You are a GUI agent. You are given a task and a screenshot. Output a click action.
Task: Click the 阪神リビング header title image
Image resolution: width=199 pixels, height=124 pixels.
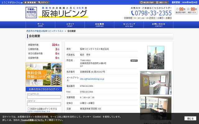(x=63, y=12)
